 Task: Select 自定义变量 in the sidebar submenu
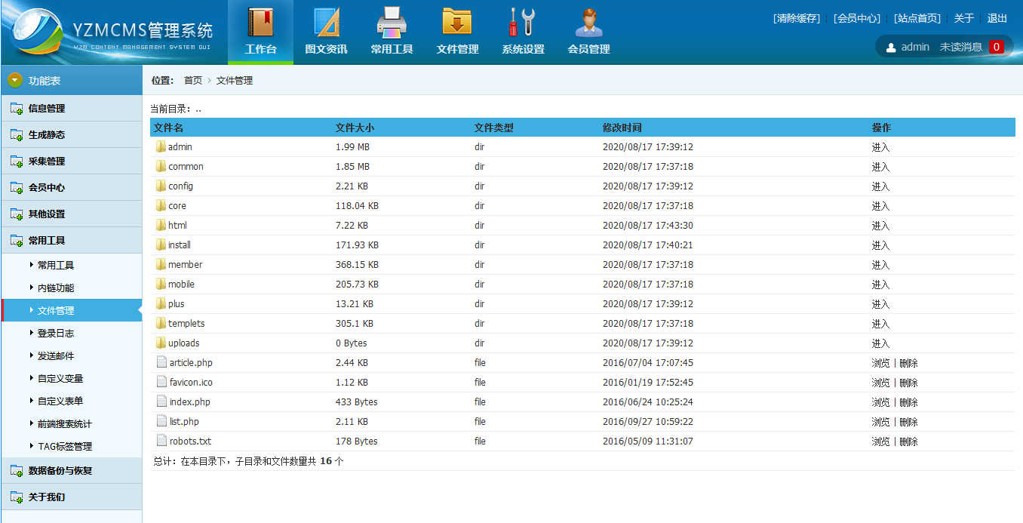[x=60, y=379]
